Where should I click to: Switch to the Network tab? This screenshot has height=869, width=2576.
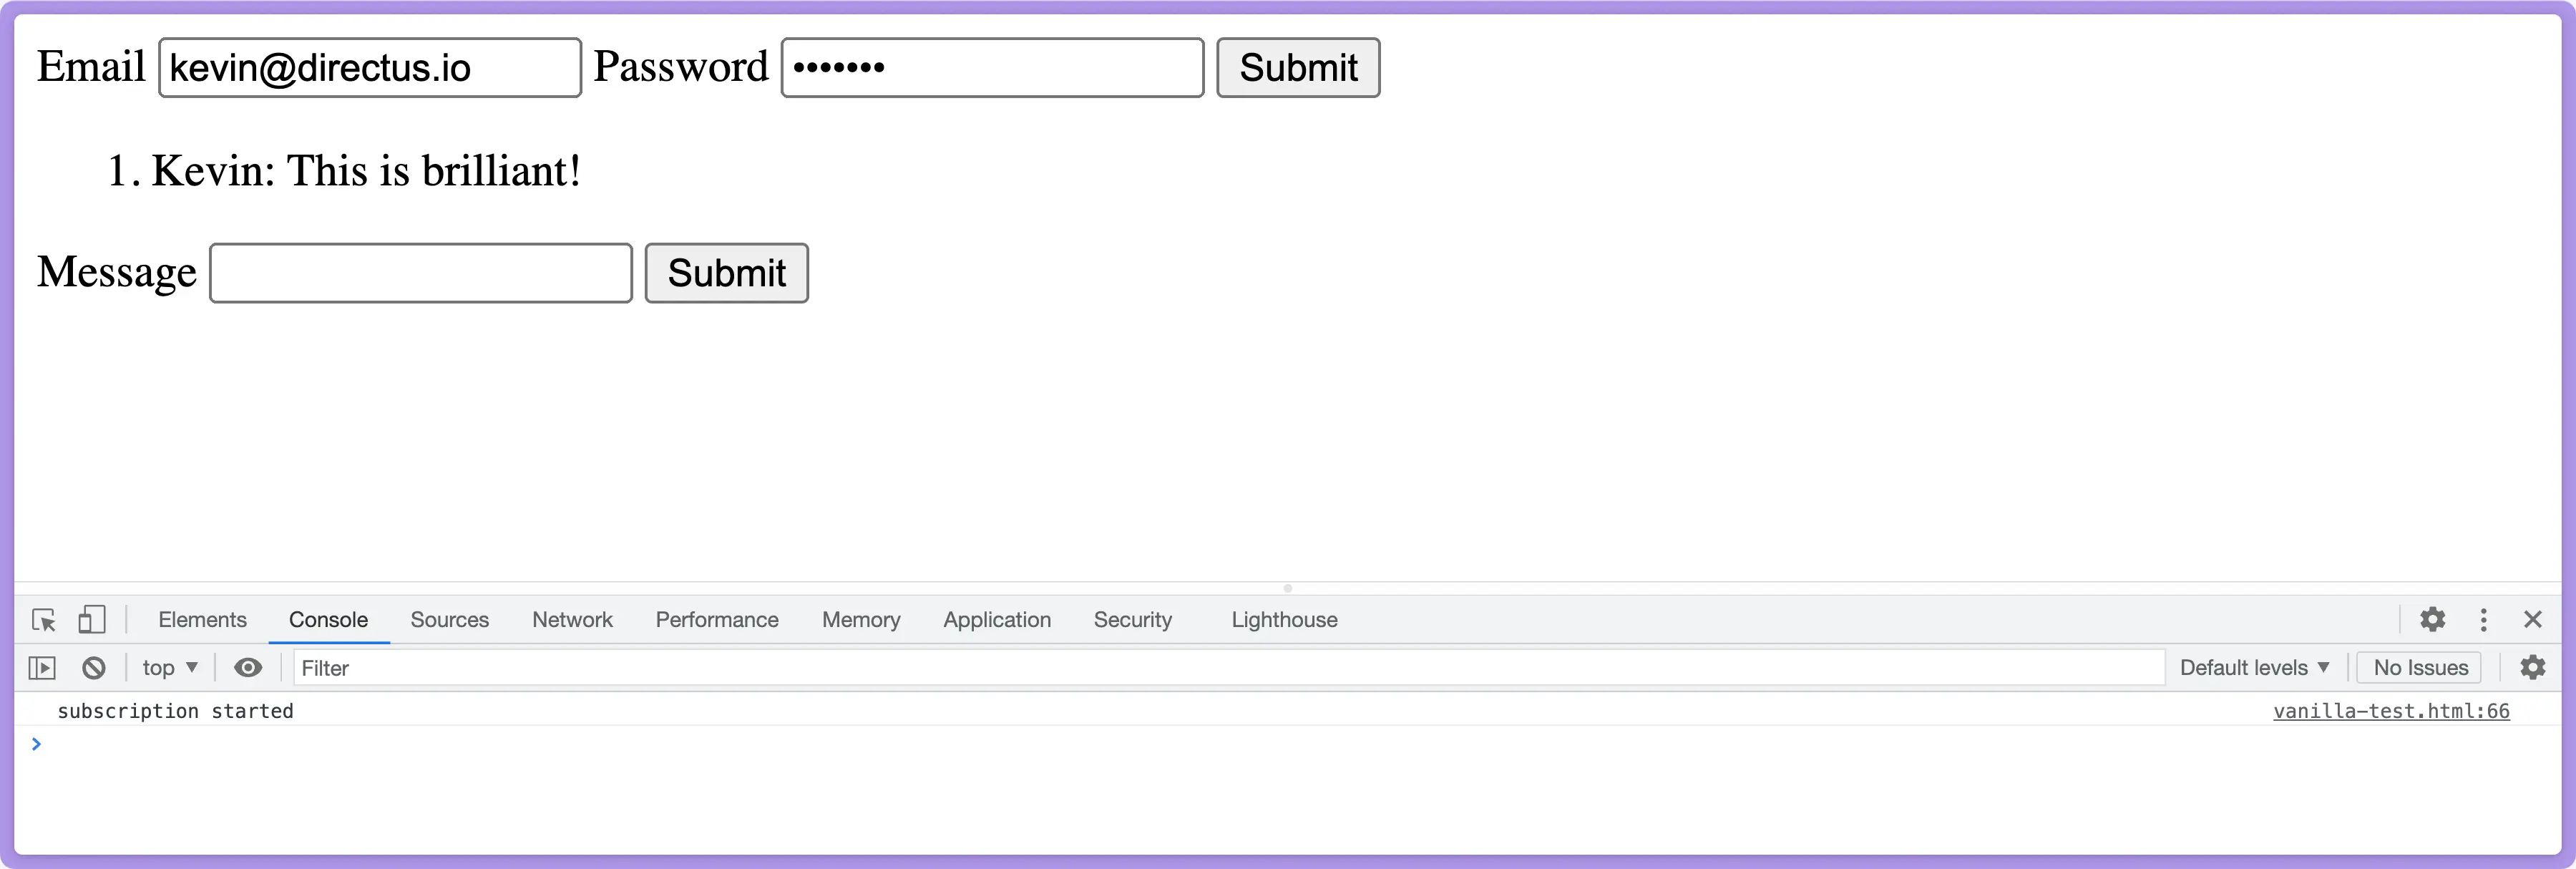point(572,619)
